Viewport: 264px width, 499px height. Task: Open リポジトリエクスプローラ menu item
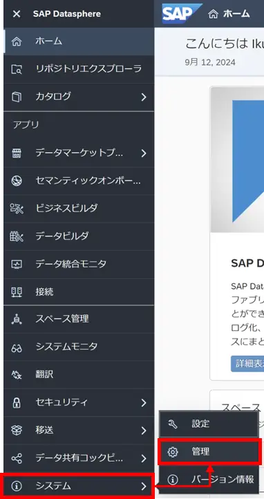[79, 69]
